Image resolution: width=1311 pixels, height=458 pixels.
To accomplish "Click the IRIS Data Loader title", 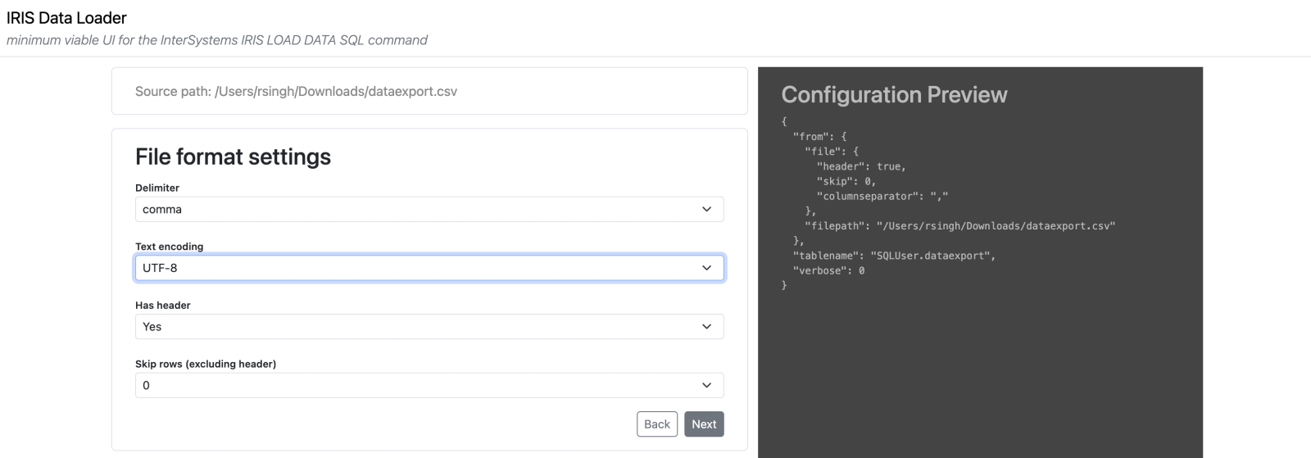I will [x=66, y=17].
